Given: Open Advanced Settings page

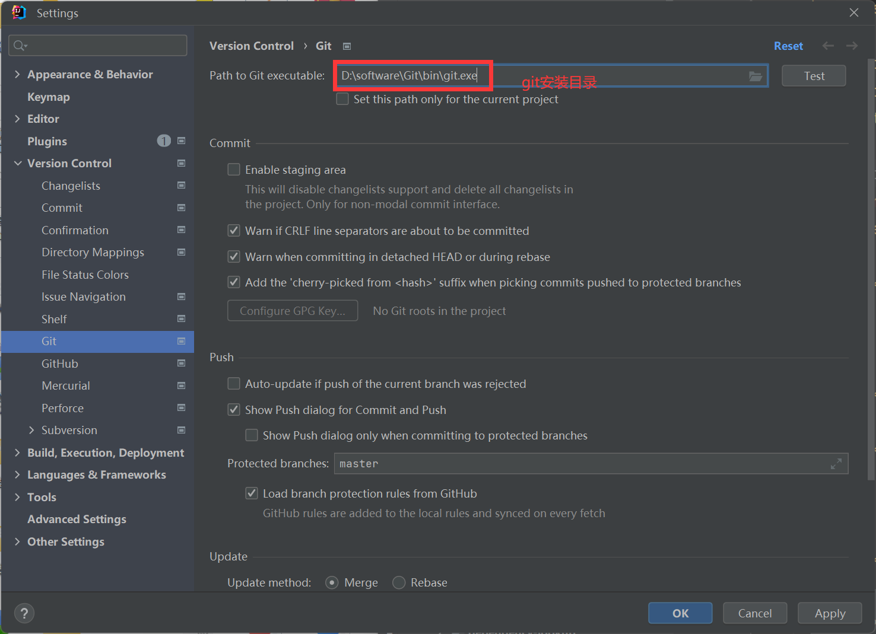Looking at the screenshot, I should point(77,519).
